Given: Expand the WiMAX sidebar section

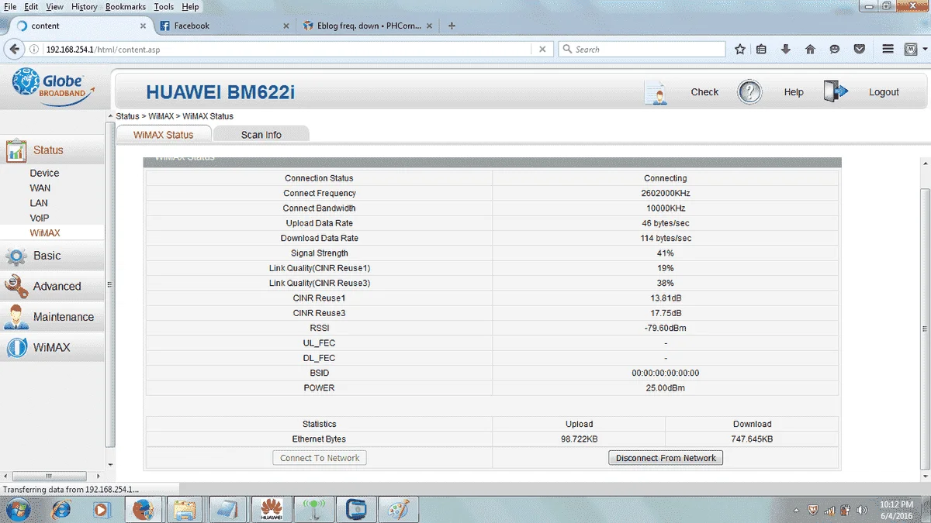Looking at the screenshot, I should [52, 347].
